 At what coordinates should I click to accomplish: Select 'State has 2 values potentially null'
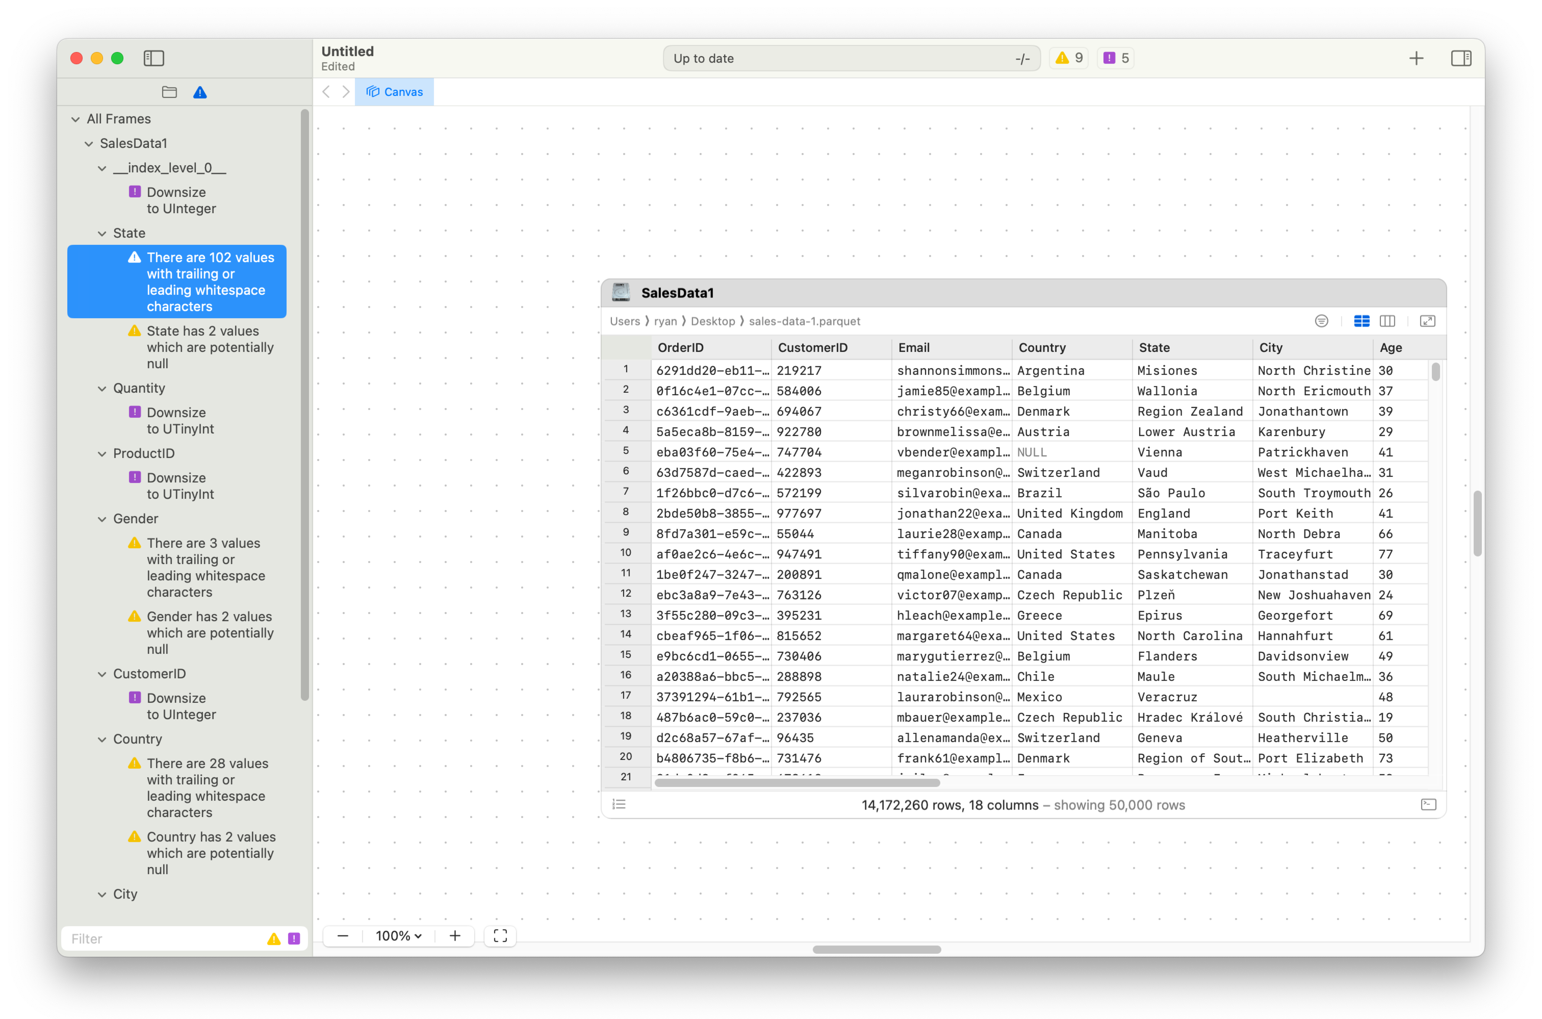(x=177, y=347)
